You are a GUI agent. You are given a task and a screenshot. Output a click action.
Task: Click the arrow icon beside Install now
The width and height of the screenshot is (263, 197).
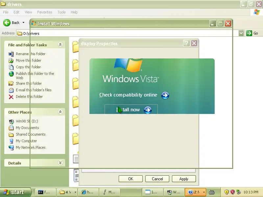[148, 110]
